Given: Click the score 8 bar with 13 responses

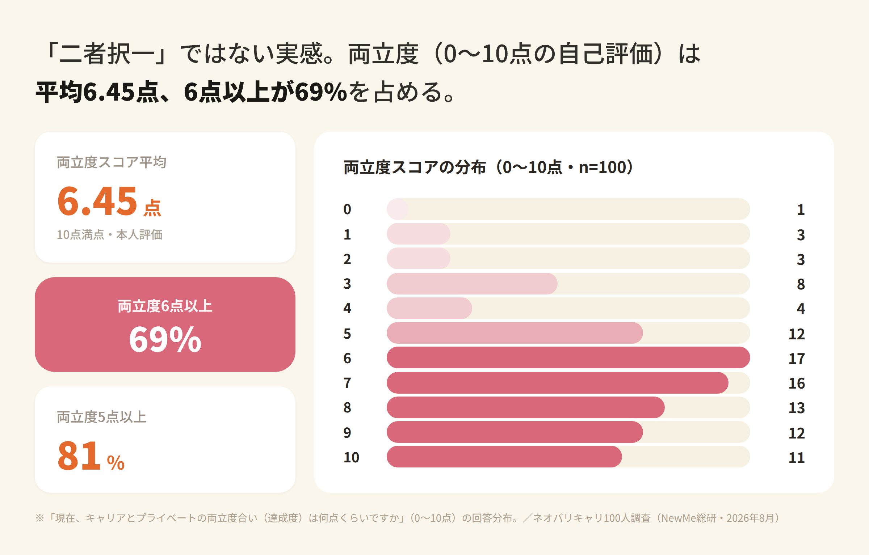Looking at the screenshot, I should (x=526, y=407).
